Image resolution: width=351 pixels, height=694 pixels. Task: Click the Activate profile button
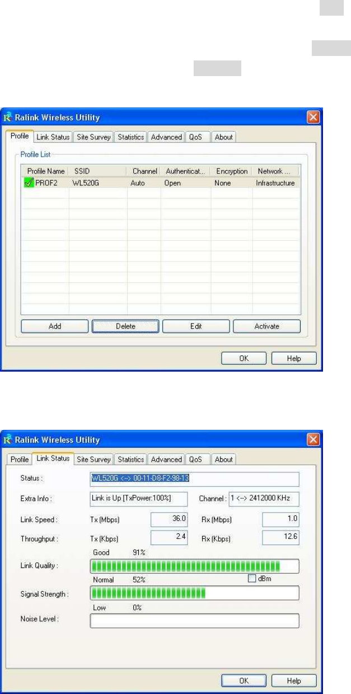click(x=266, y=326)
